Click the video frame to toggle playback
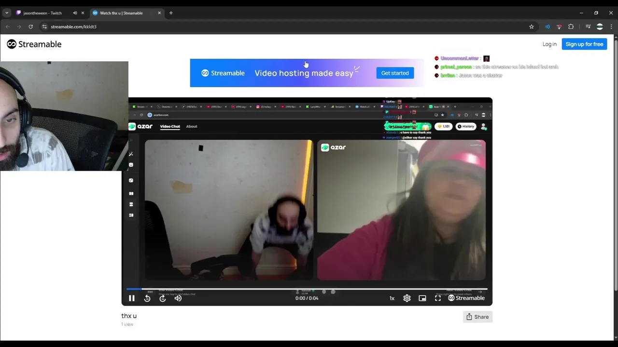 pyautogui.click(x=307, y=201)
